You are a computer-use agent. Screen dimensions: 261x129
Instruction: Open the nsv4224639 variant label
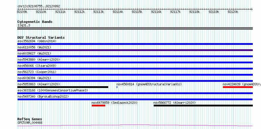click(x=242, y=84)
